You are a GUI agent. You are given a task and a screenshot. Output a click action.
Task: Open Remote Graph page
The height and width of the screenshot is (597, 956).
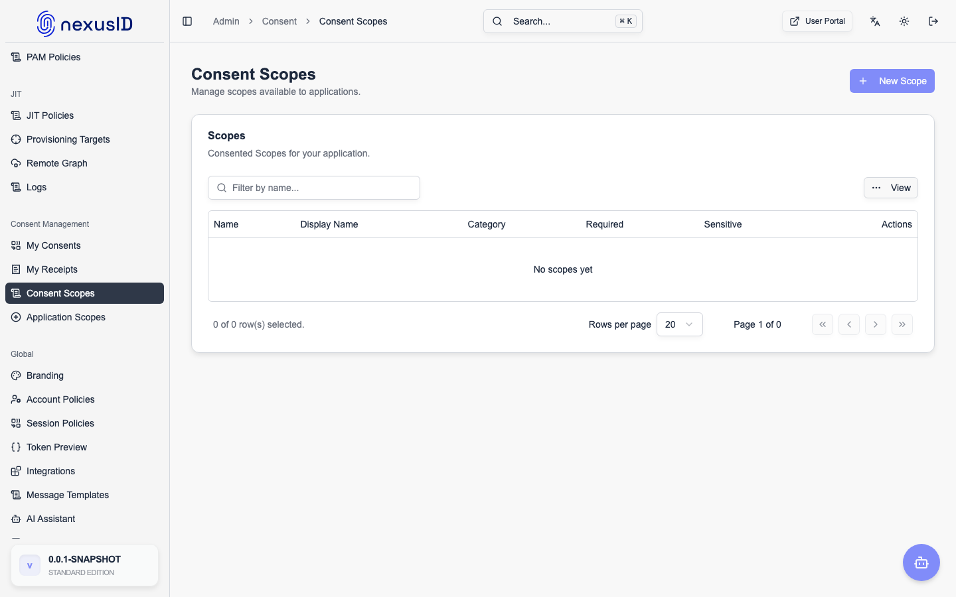[x=84, y=163]
